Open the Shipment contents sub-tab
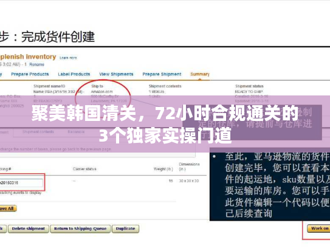This screenshot has height=248, width=330. click(38, 132)
